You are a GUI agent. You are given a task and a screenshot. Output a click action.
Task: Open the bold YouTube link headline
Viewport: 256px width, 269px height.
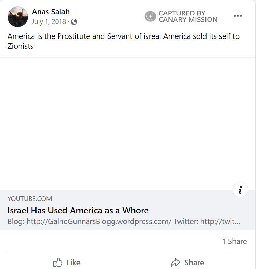(78, 210)
